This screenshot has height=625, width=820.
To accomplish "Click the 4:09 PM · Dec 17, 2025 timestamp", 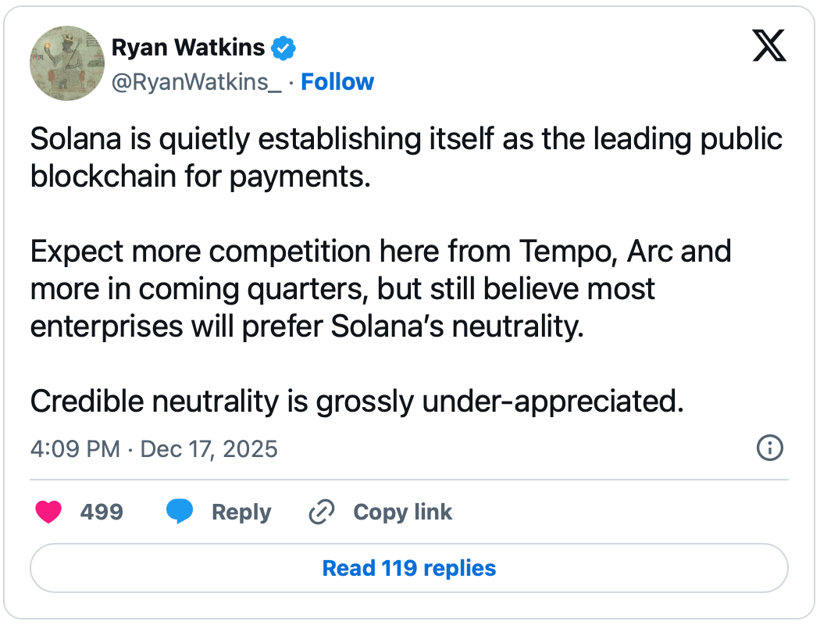I will [154, 449].
